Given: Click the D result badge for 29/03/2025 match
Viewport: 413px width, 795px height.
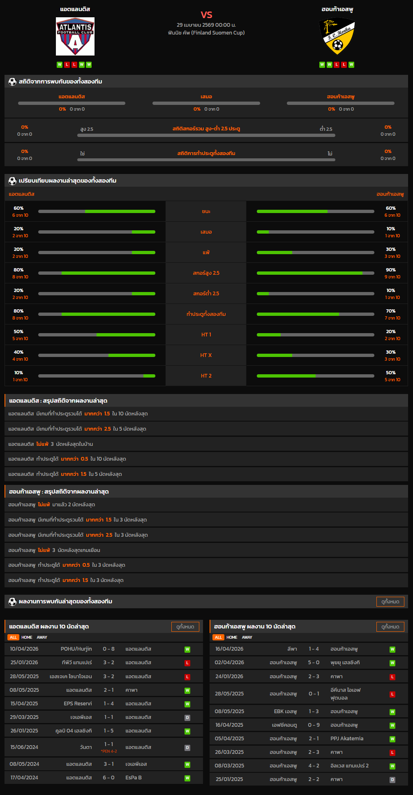Looking at the screenshot, I should click(187, 718).
